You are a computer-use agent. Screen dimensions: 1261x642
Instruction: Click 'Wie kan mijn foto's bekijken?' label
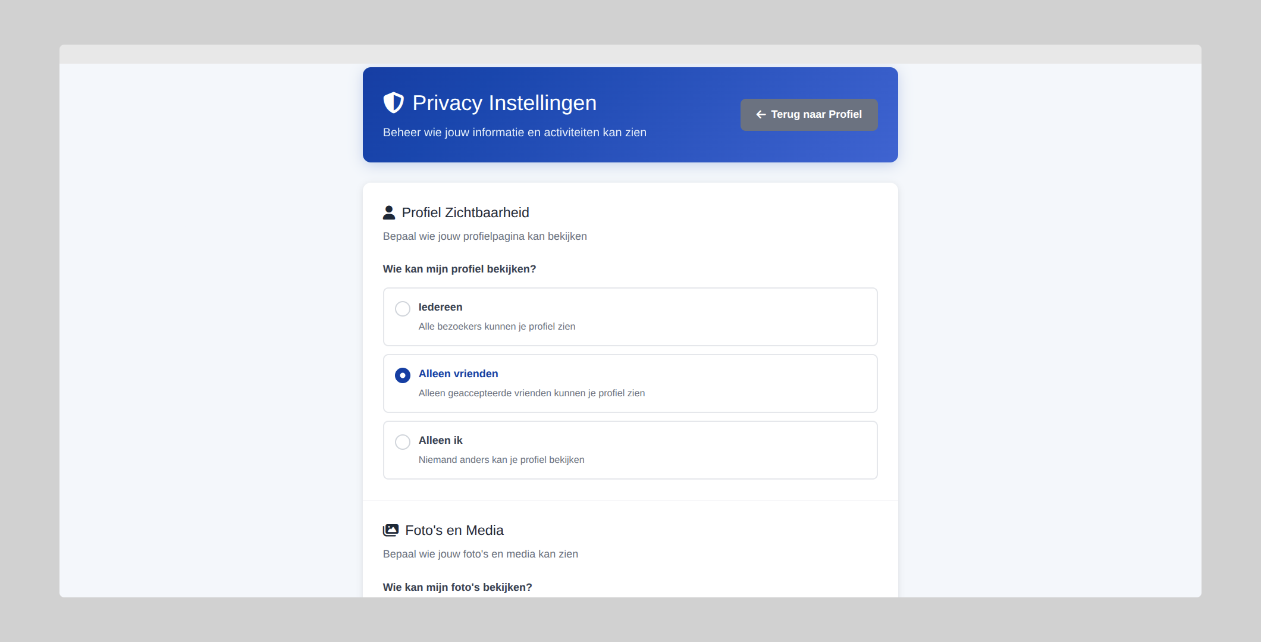pyautogui.click(x=457, y=587)
